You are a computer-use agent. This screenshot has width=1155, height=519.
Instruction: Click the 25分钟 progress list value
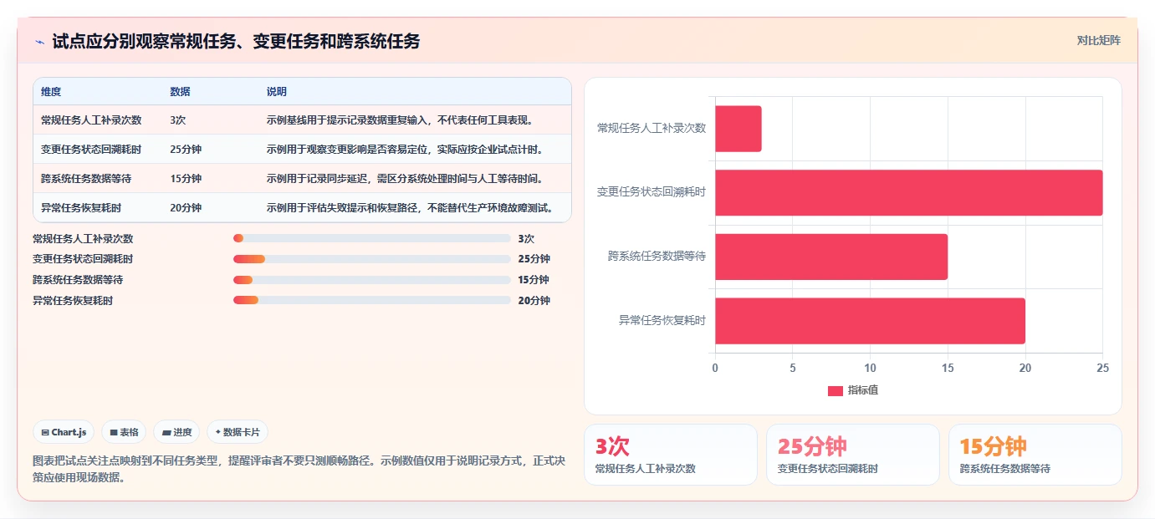[534, 259]
